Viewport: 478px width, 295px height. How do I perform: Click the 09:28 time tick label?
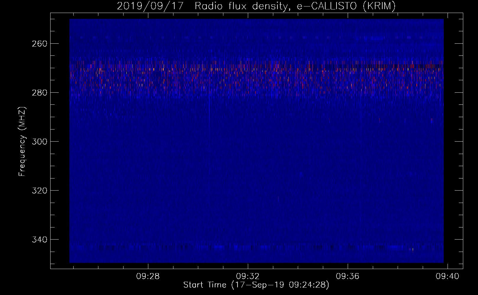(x=148, y=276)
